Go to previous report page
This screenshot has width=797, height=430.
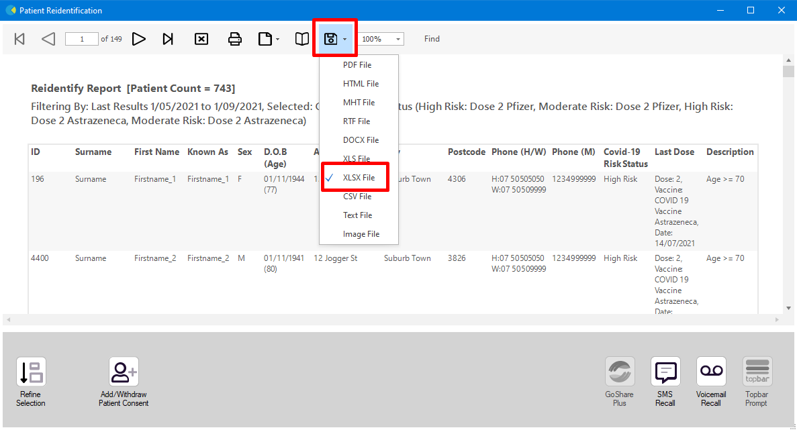click(x=48, y=39)
